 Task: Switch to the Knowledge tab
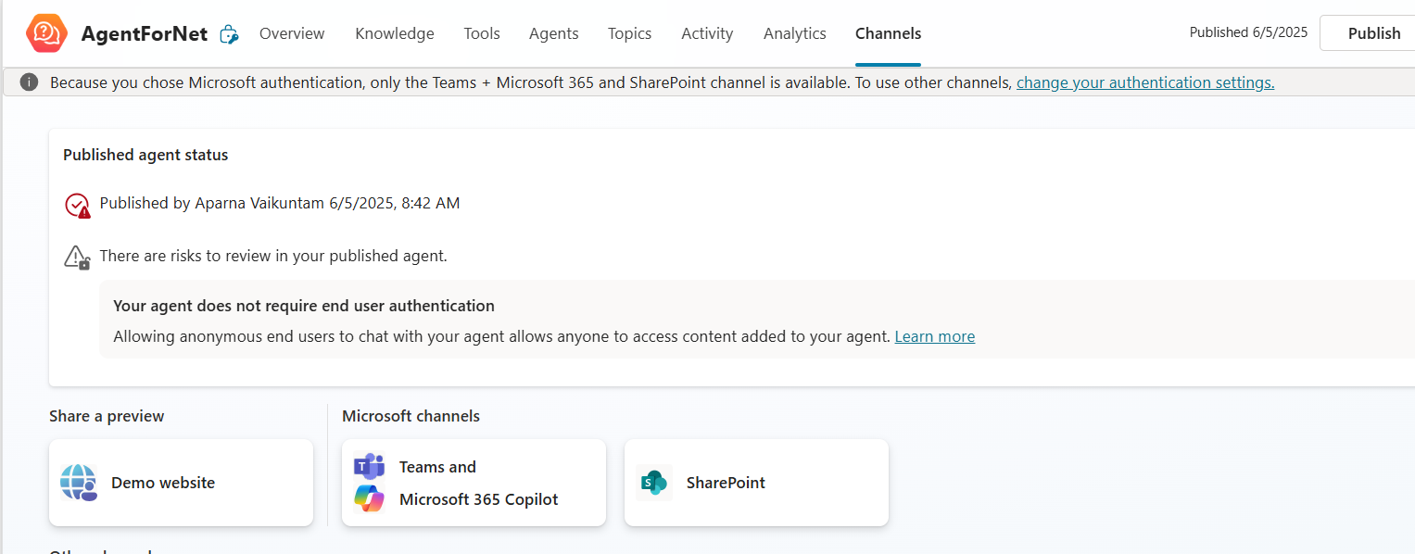point(395,33)
